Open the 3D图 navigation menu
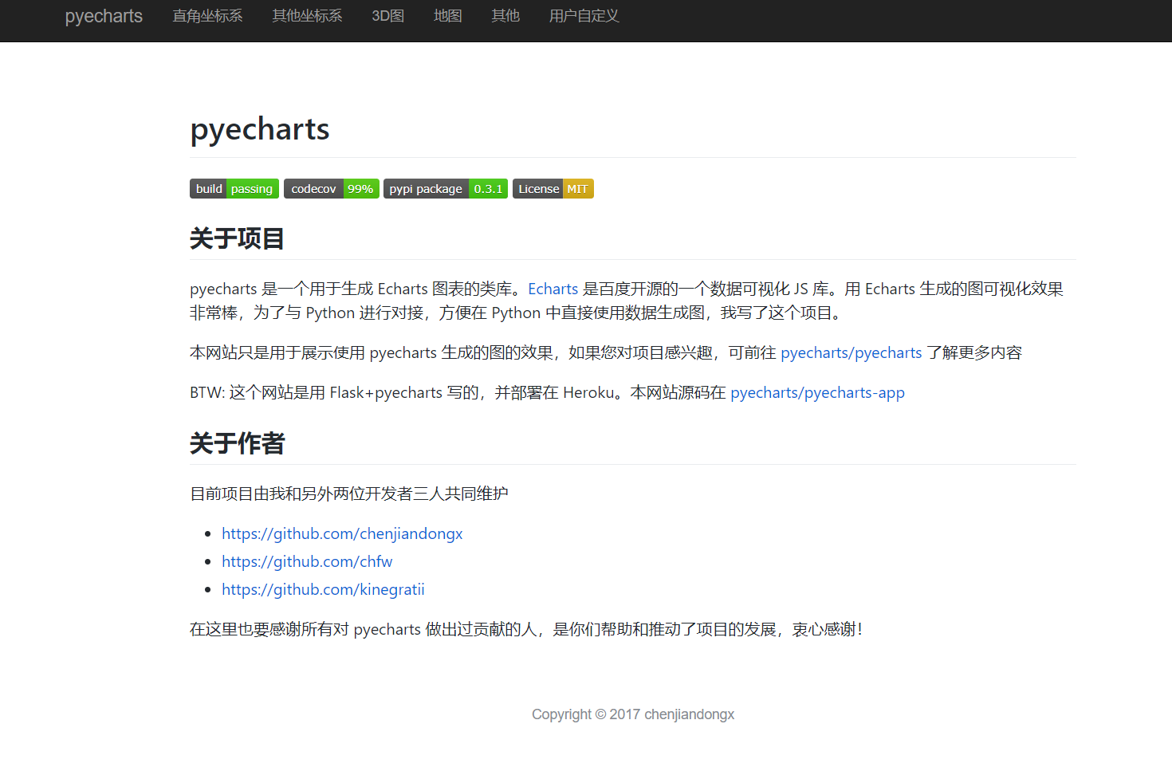 [x=387, y=16]
